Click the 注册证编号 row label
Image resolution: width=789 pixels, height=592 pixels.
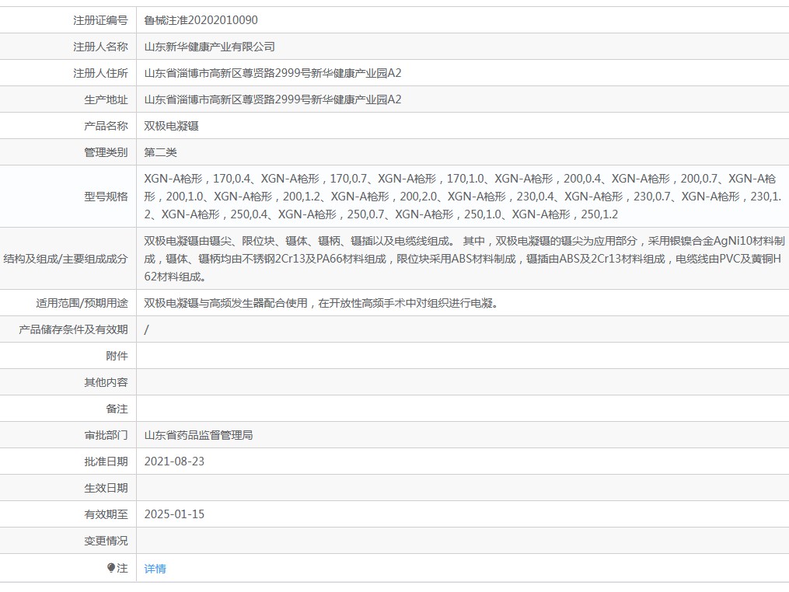coord(100,20)
